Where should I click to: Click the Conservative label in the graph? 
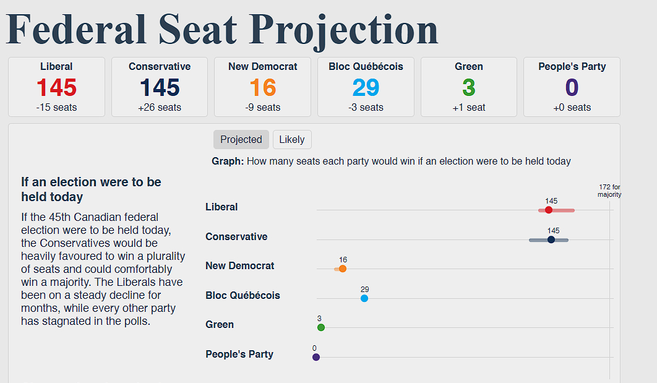(236, 236)
